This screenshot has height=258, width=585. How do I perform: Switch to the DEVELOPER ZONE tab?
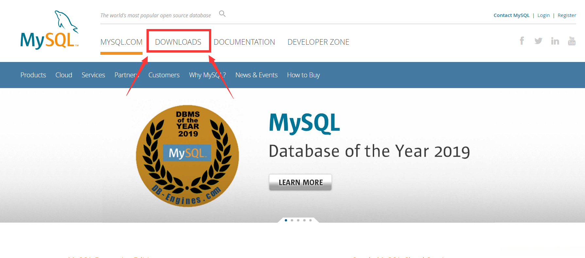318,42
